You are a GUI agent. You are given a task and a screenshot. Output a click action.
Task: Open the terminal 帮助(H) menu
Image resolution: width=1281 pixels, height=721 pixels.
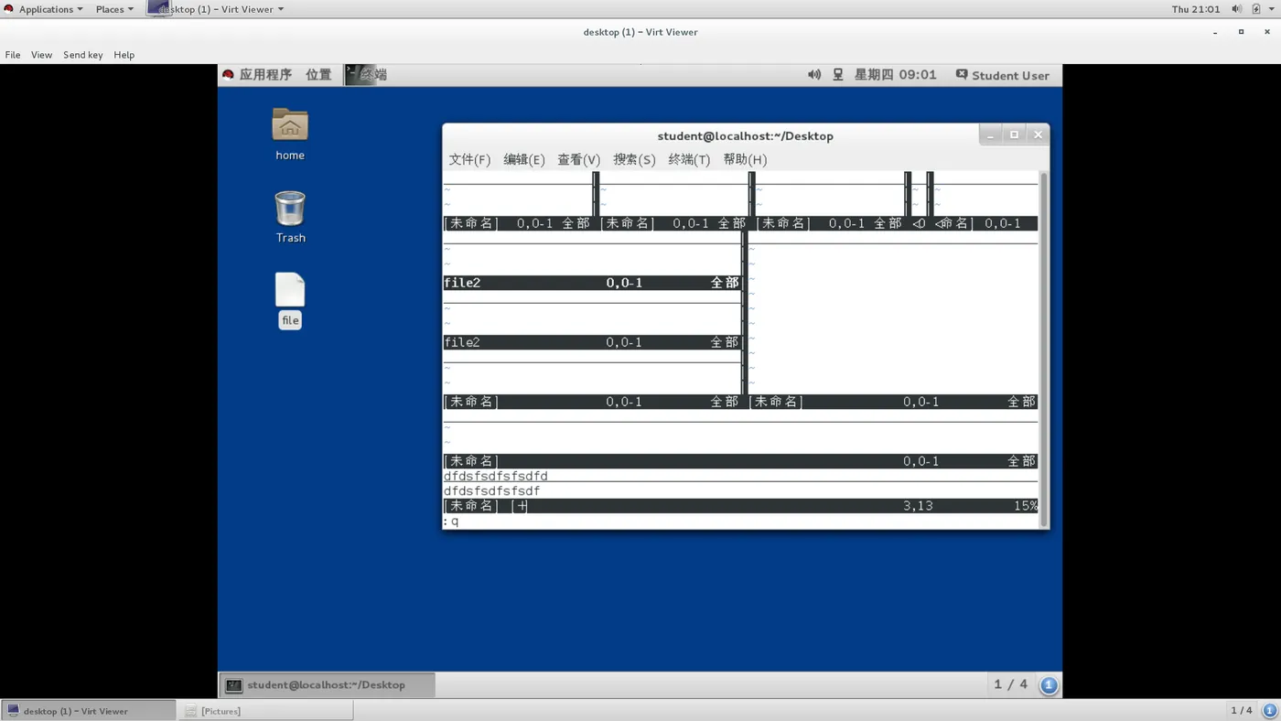(x=745, y=159)
